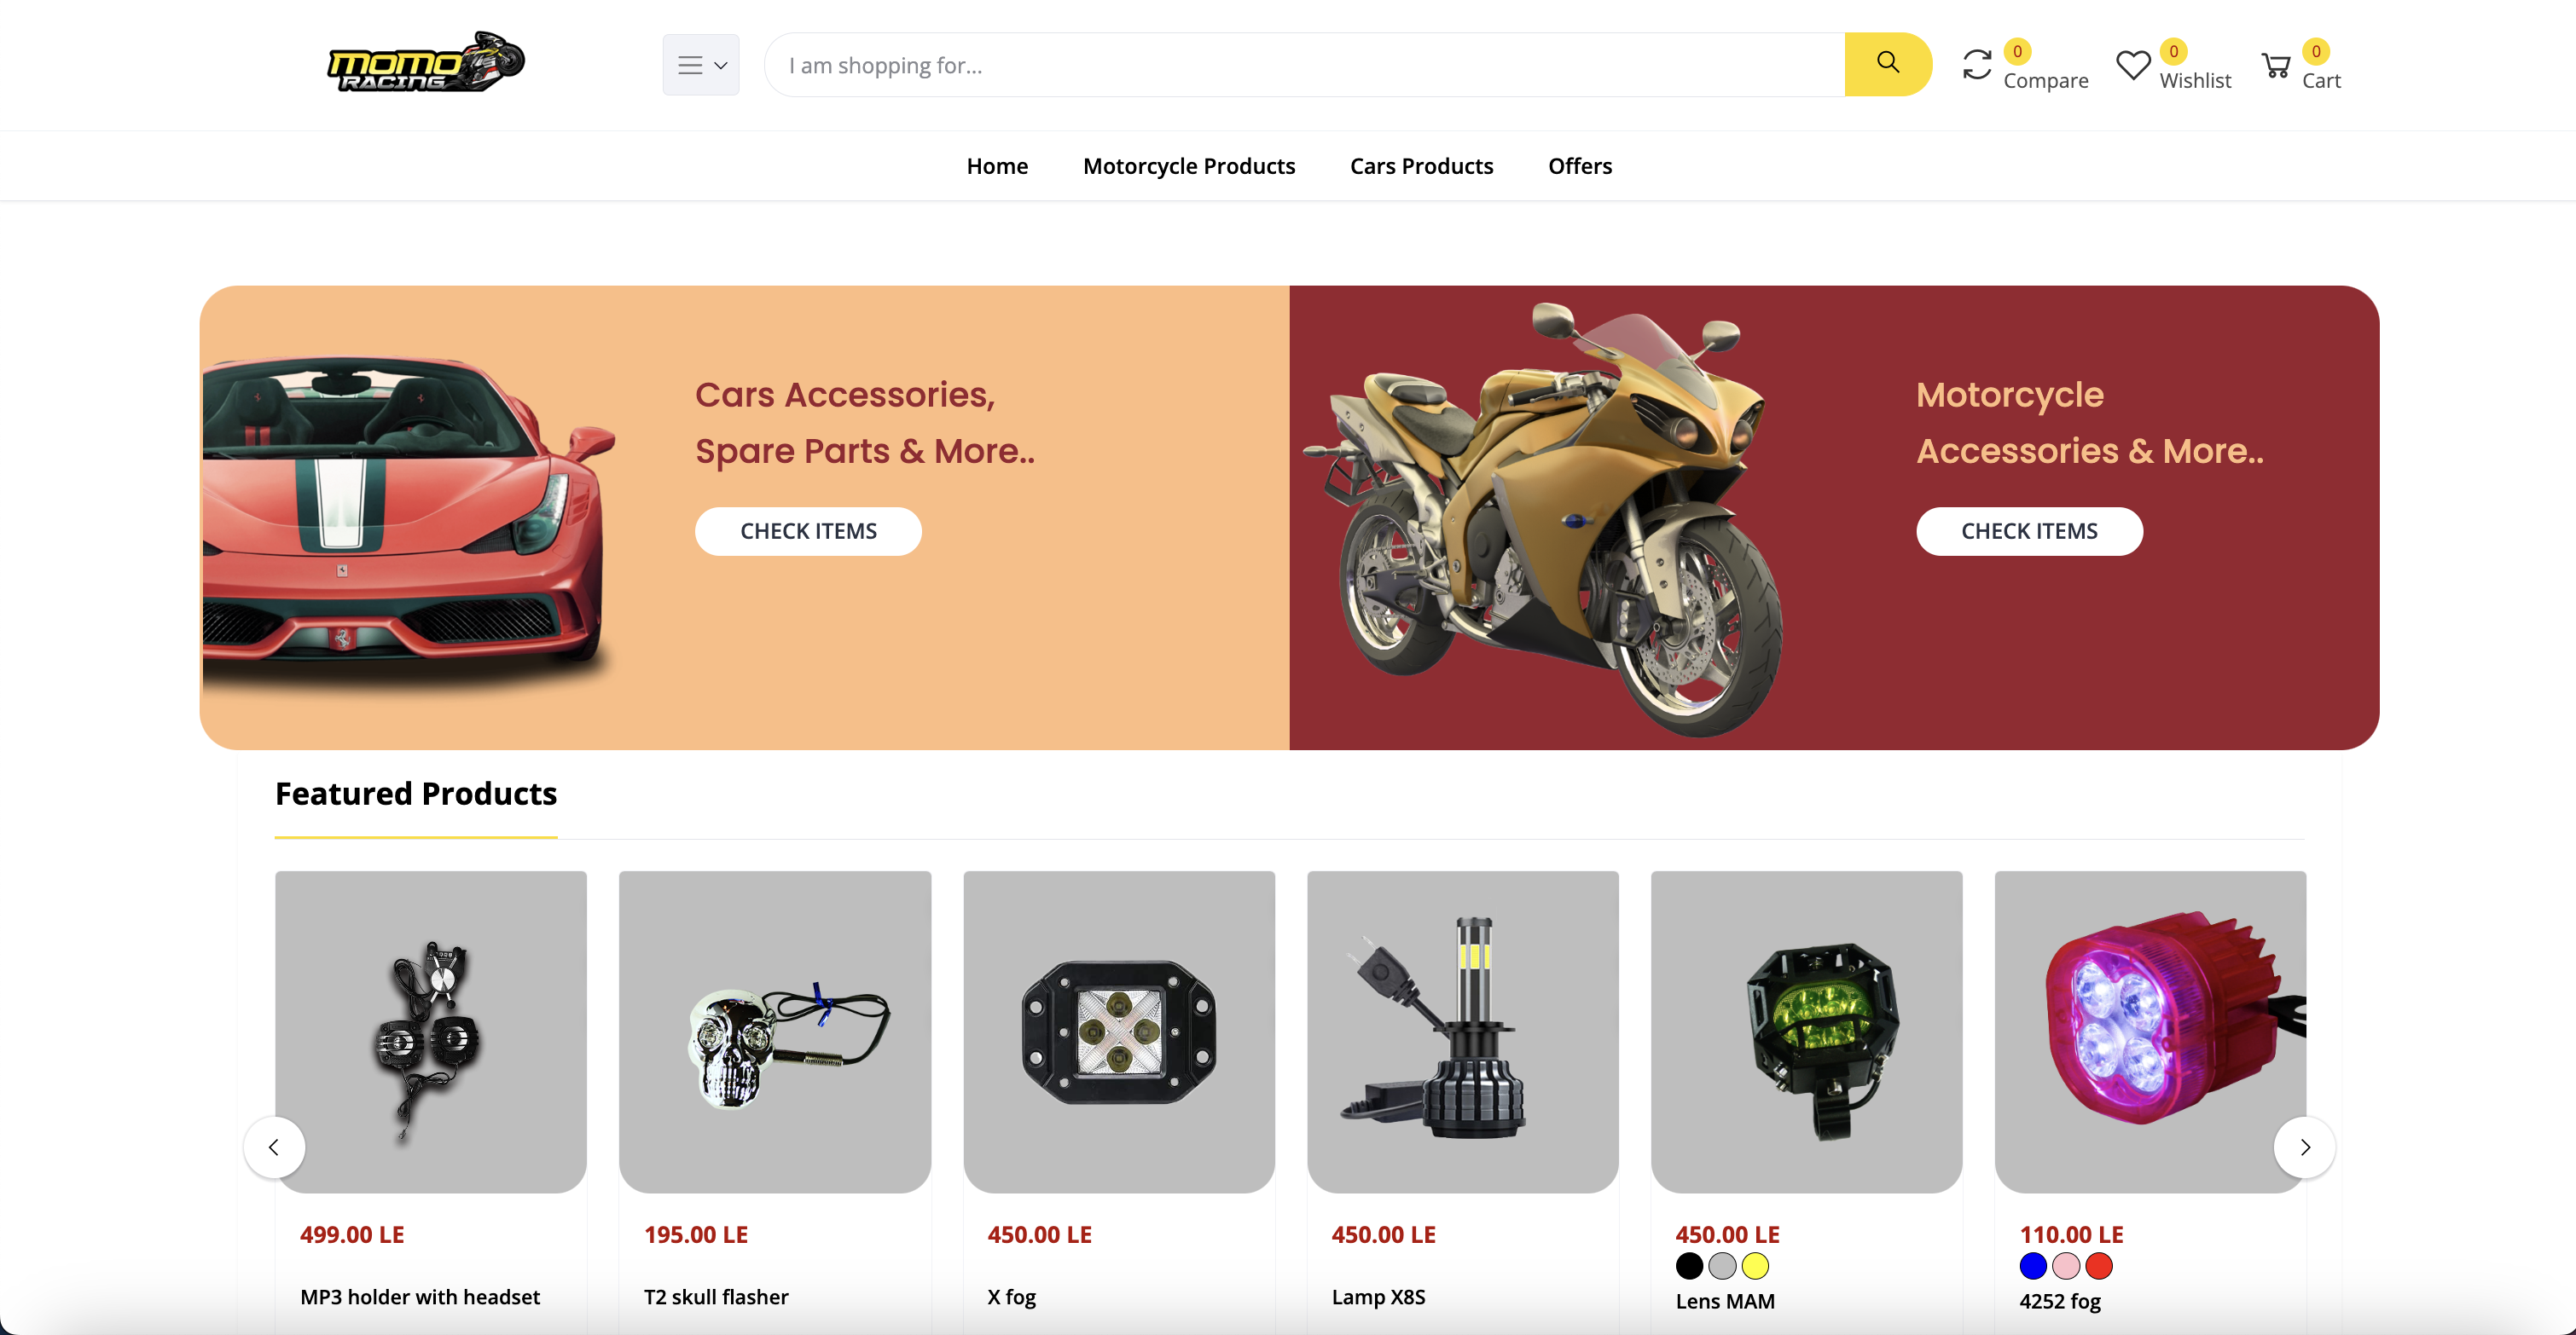Select blue color for 4252 fog
The width and height of the screenshot is (2576, 1335).
[x=2033, y=1266]
